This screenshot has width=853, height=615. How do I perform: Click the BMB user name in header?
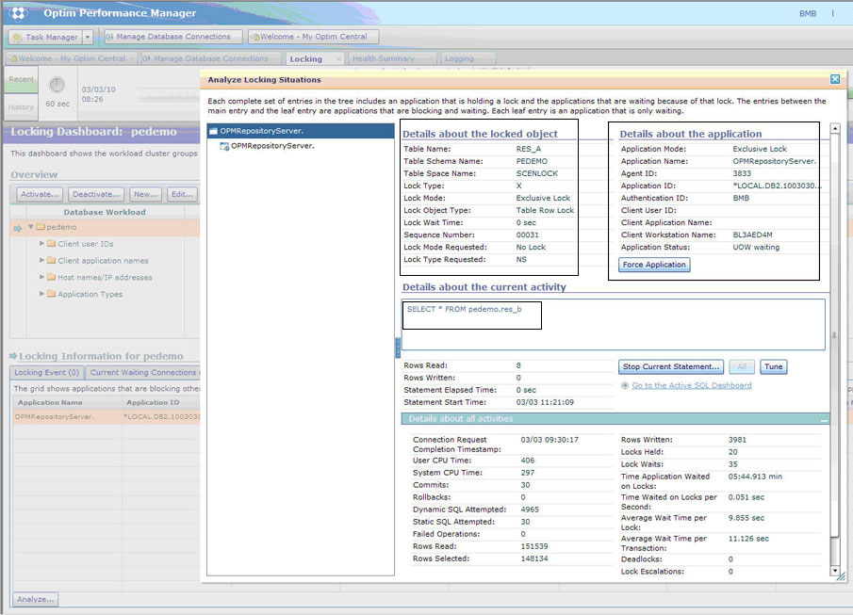(x=808, y=13)
